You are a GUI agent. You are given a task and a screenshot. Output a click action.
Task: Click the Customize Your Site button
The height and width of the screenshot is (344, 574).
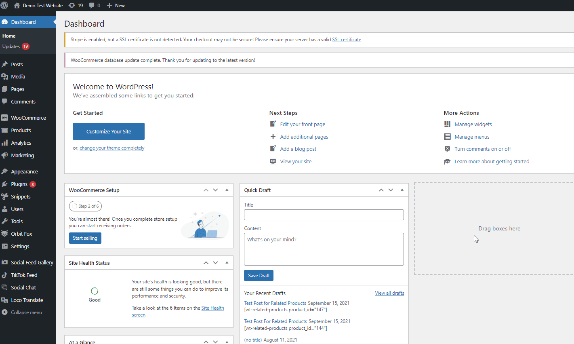[x=109, y=131]
